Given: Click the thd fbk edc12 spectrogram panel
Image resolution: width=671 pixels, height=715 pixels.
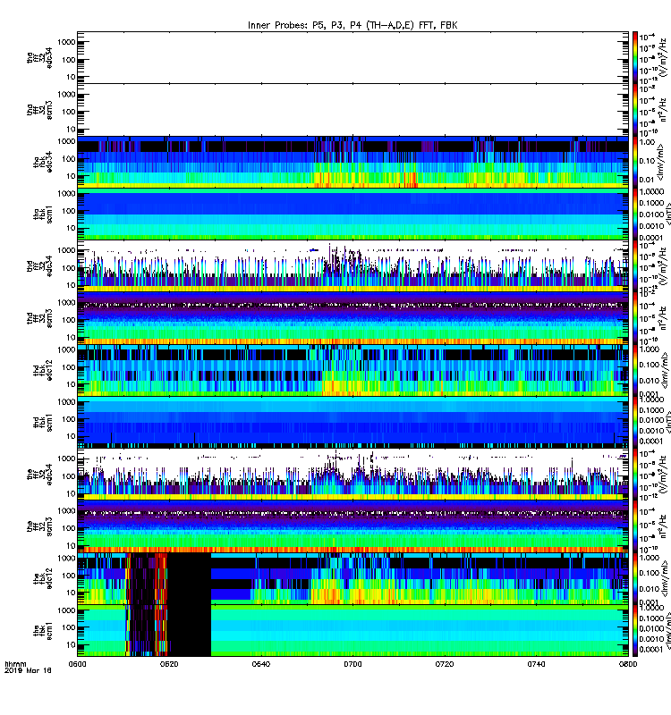Looking at the screenshot, I should tap(352, 370).
